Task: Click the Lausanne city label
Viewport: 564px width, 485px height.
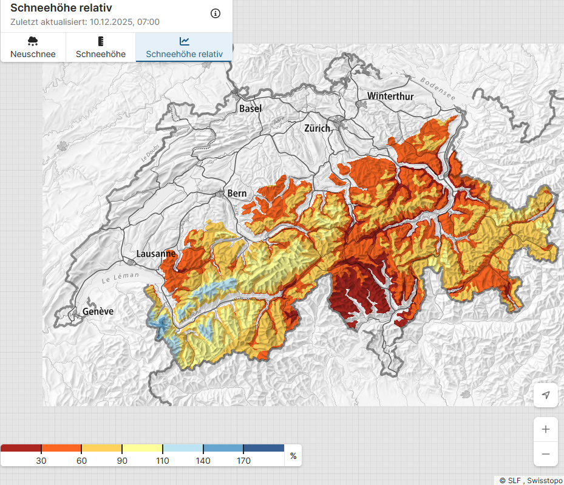Action: [156, 254]
